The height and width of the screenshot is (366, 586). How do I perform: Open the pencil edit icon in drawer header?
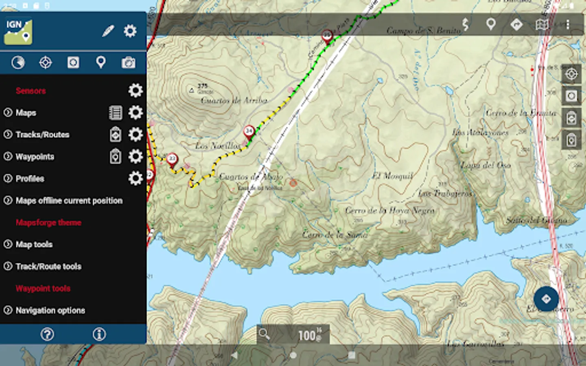point(108,31)
